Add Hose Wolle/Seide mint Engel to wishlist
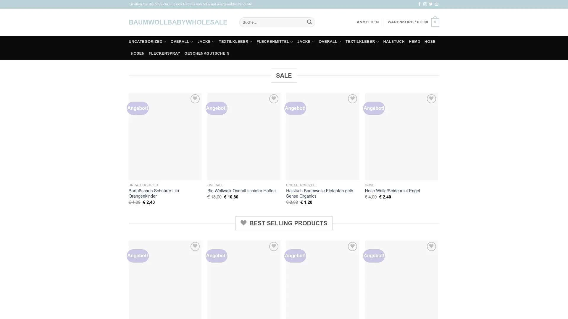Viewport: 568px width, 319px height. (431, 99)
